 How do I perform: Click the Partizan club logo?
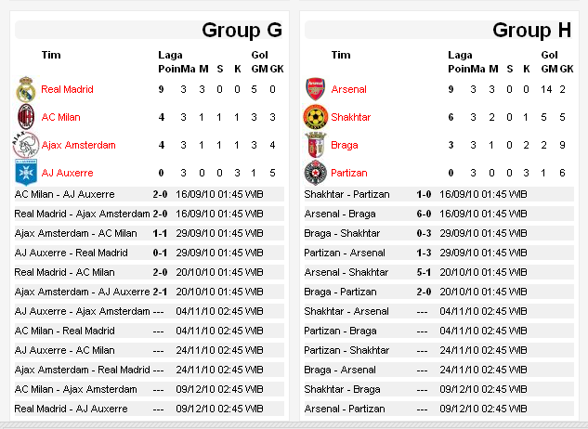(x=316, y=174)
